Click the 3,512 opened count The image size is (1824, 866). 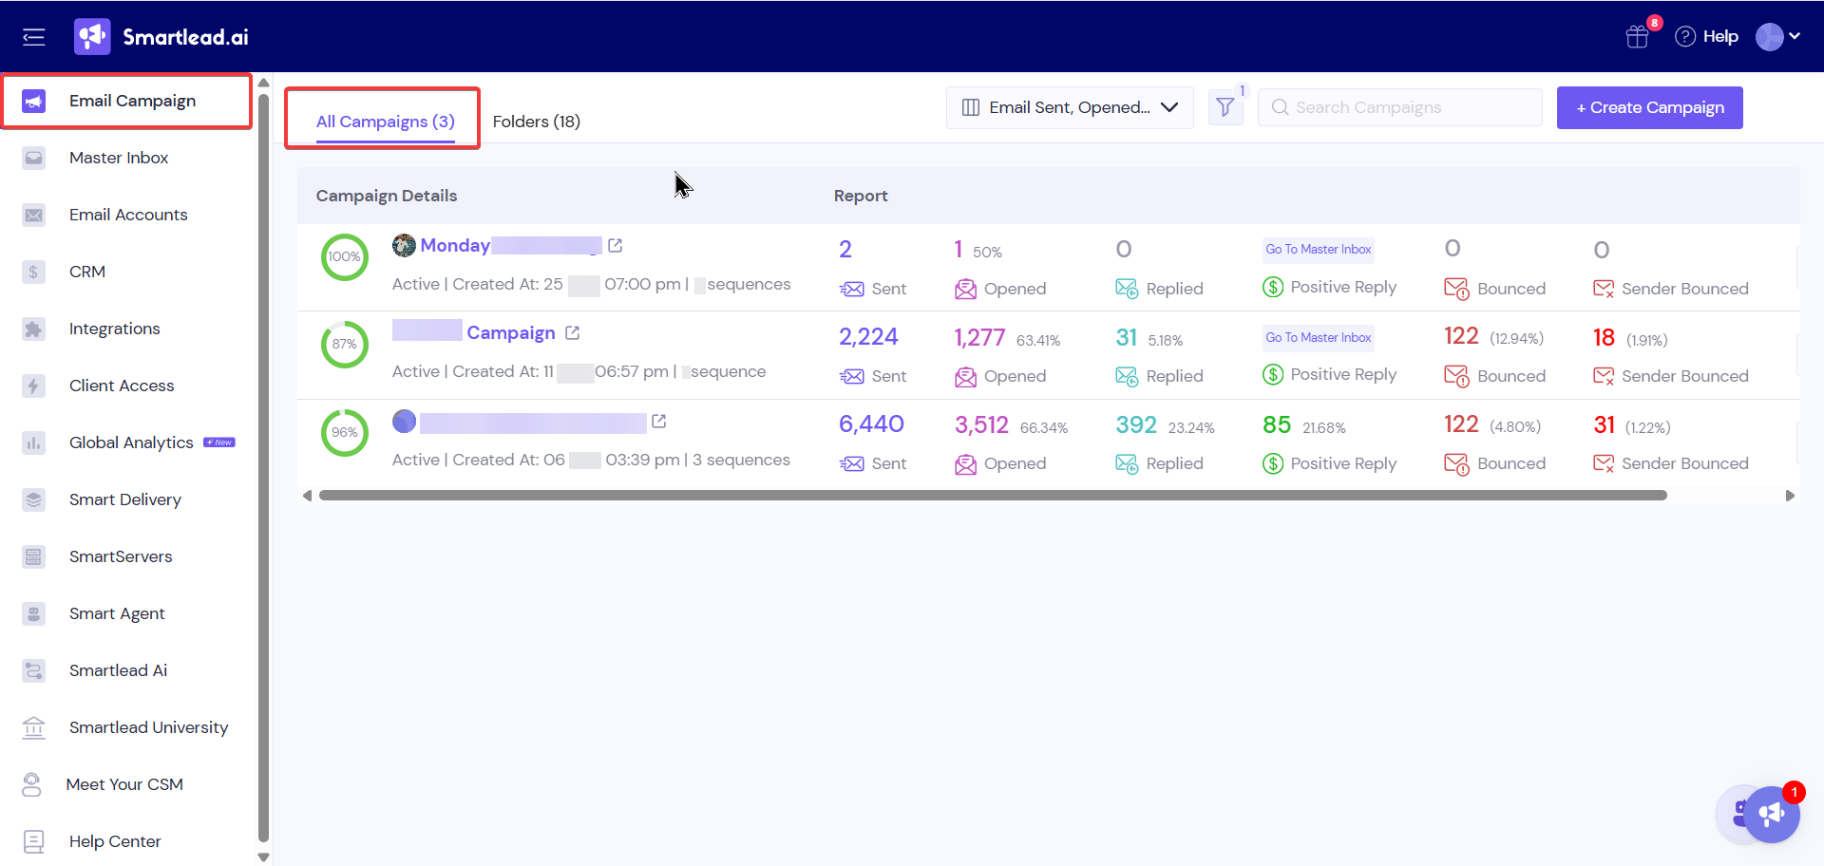[x=981, y=424]
